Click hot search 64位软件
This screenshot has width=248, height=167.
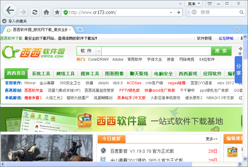tap(207, 59)
